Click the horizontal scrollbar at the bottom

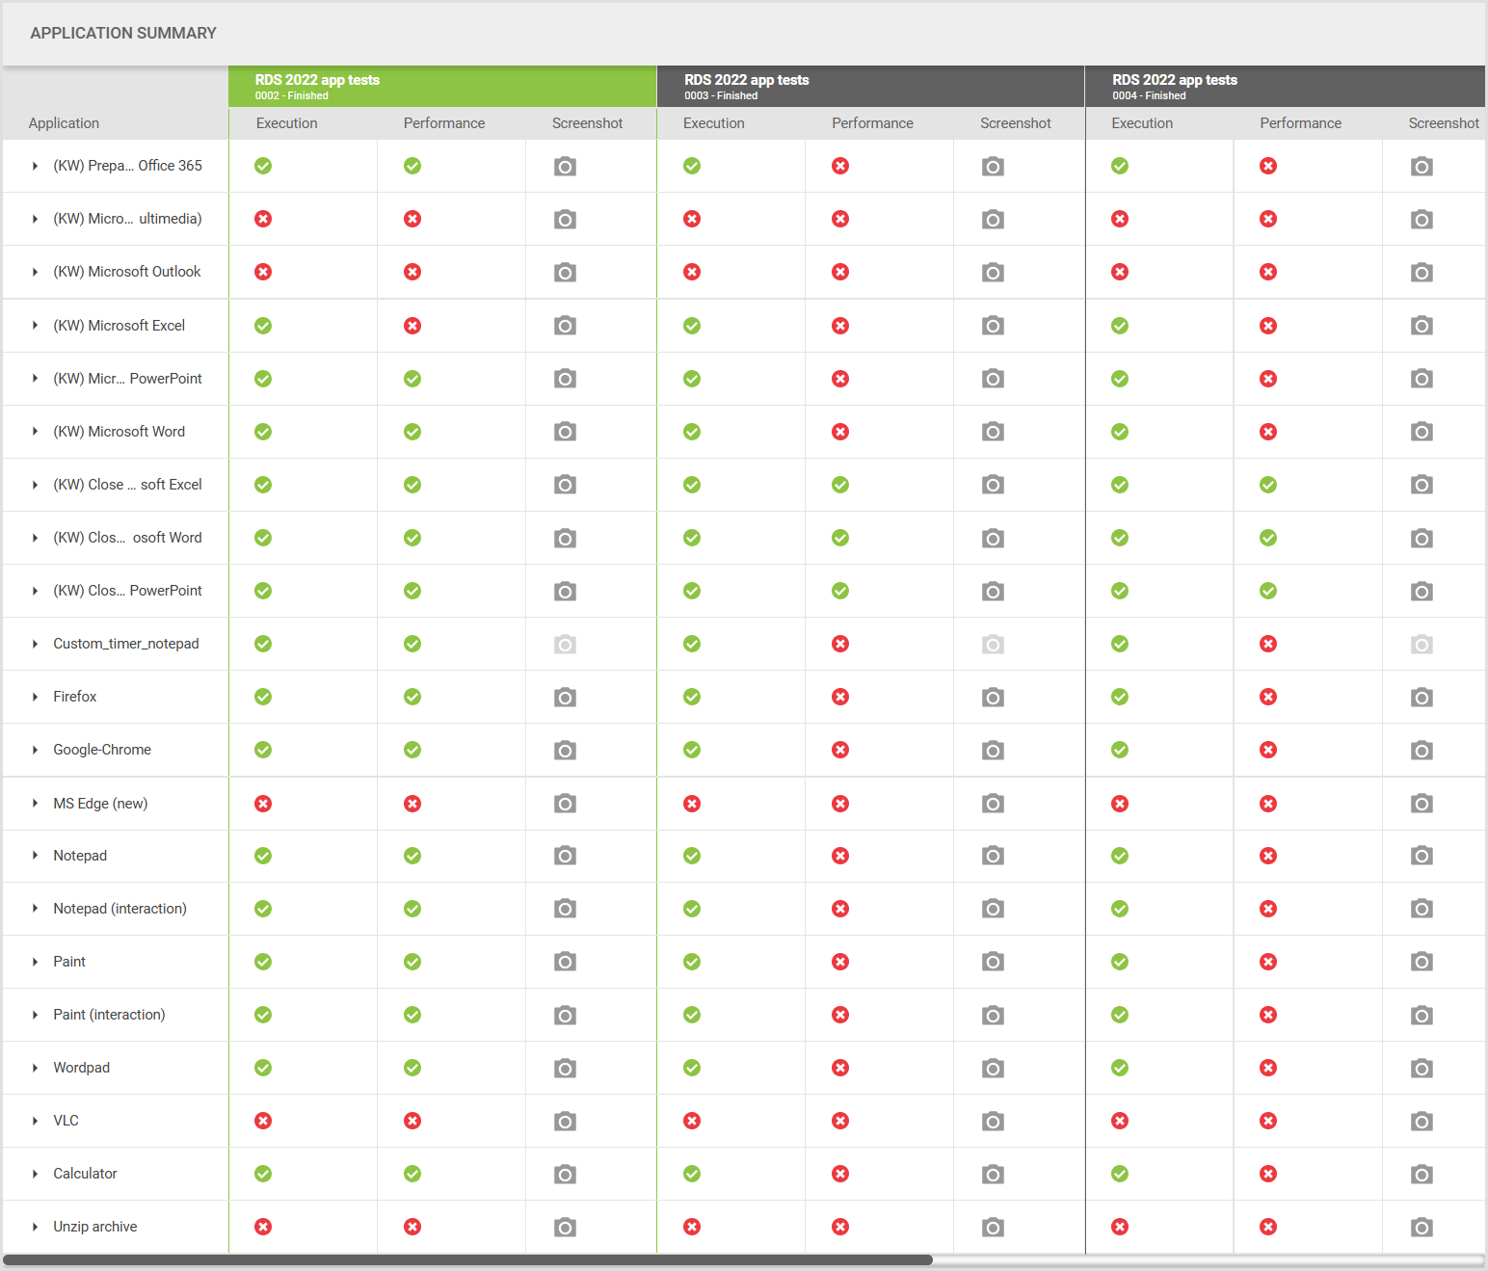(467, 1259)
